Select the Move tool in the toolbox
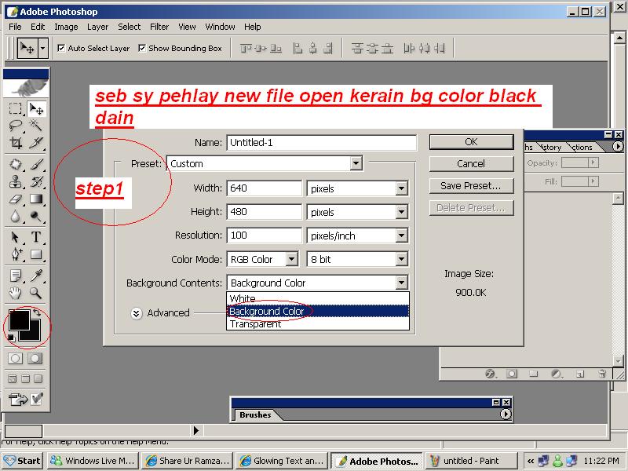Viewport: 628px width, 471px height. 36,108
